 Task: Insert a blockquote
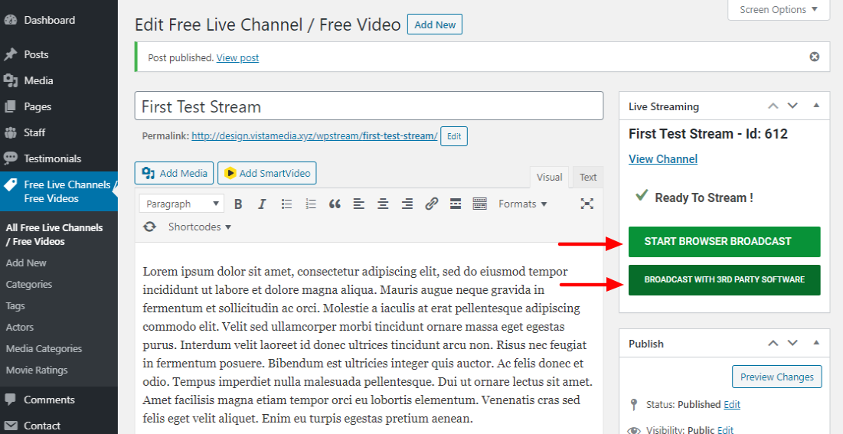tap(335, 204)
